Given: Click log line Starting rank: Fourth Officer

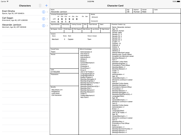Looking at the screenshot, I should [x=122, y=54].
